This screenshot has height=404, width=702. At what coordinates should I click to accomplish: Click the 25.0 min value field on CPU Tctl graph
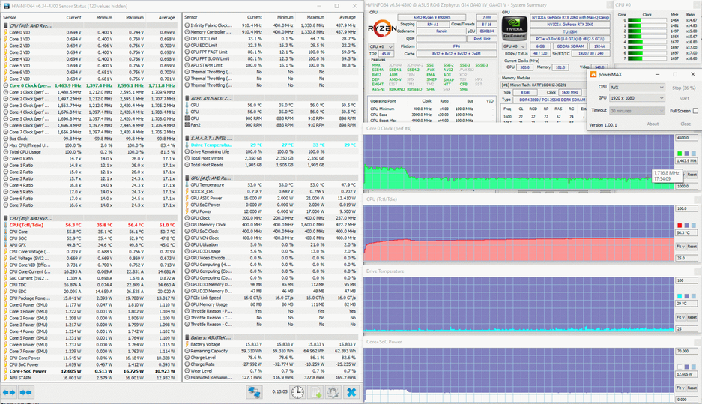pos(686,259)
